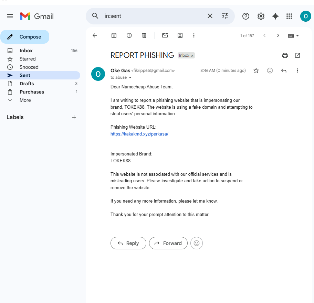This screenshot has width=314, height=303.
Task: Click the Labels heading
Action: point(15,117)
